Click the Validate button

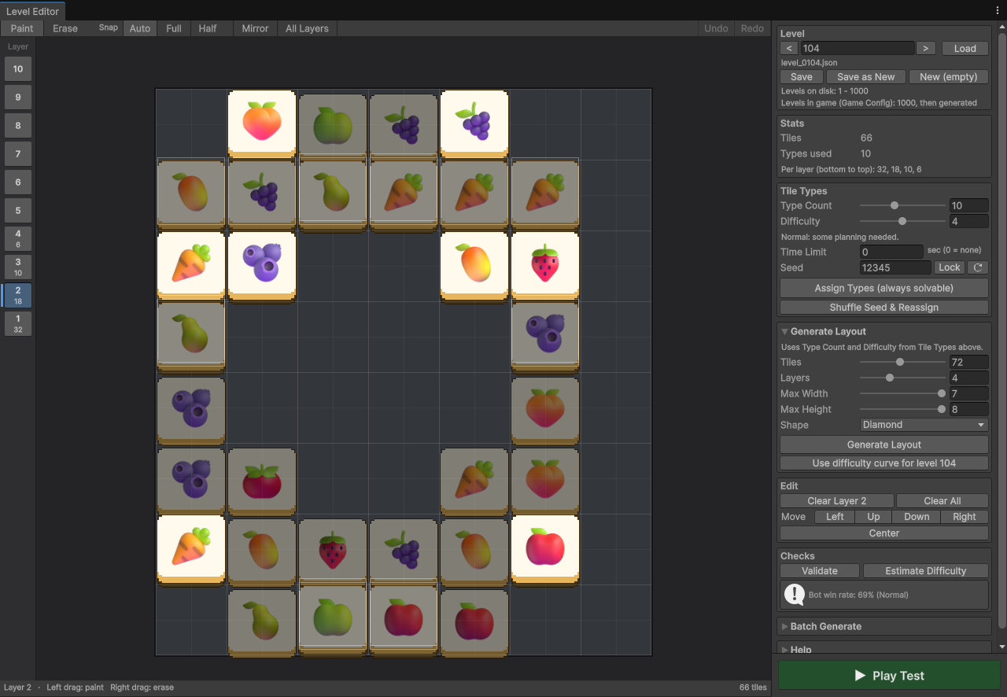[x=820, y=571]
